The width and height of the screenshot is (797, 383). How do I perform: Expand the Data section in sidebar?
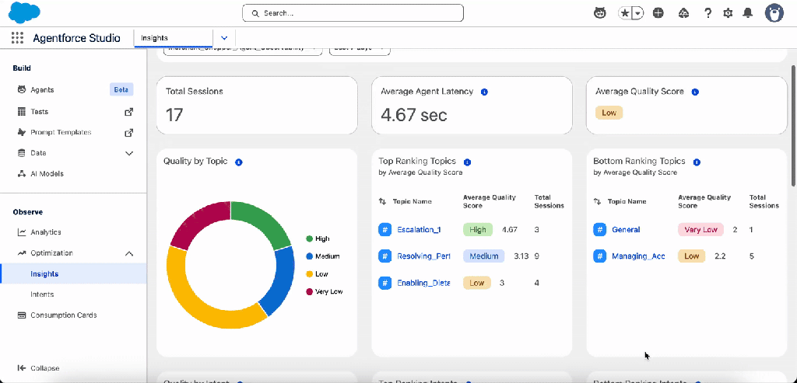click(x=129, y=153)
